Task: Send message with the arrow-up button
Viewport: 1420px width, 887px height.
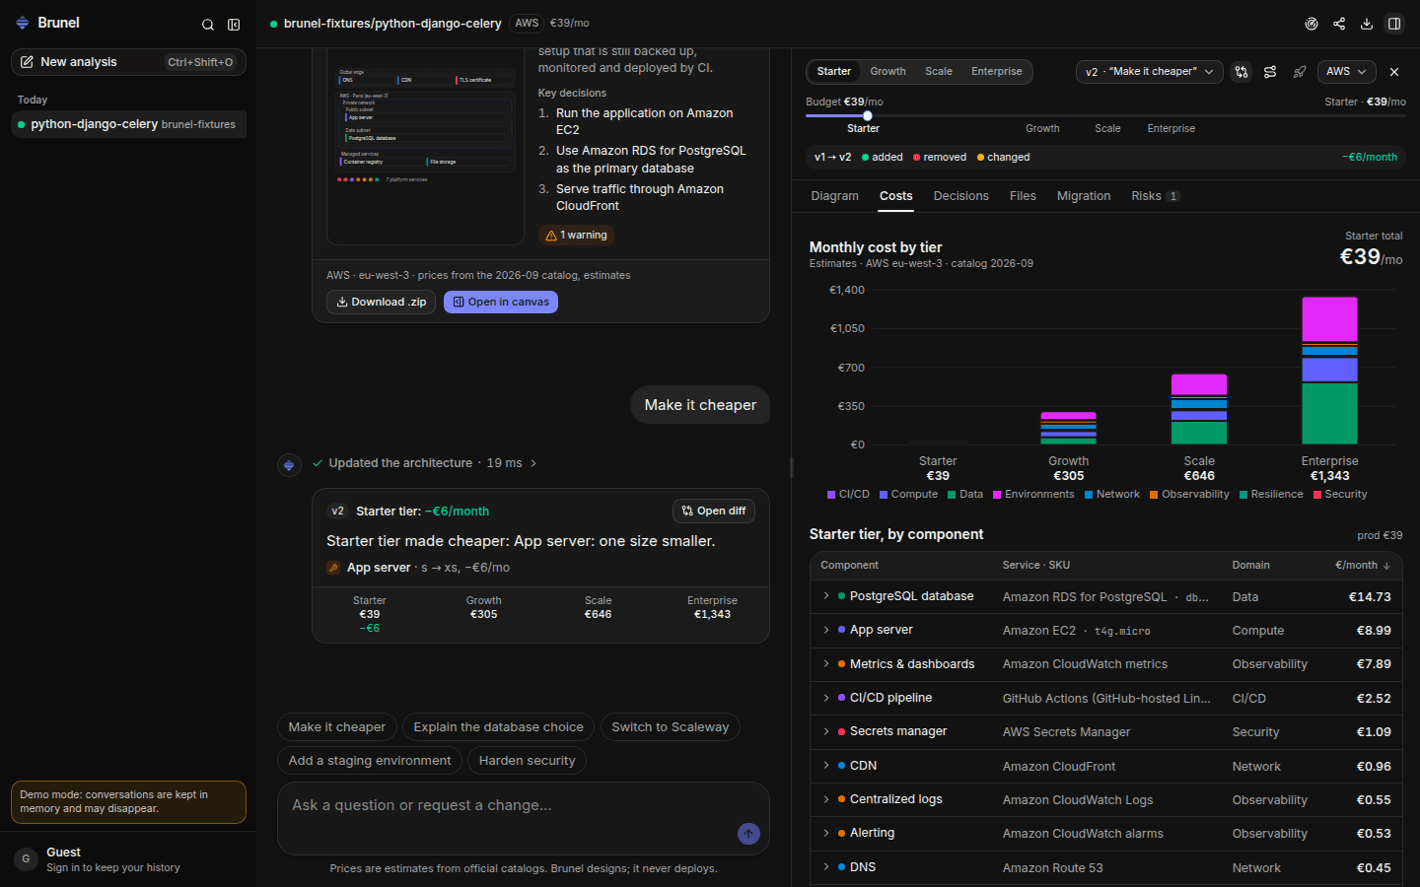Action: coord(749,834)
